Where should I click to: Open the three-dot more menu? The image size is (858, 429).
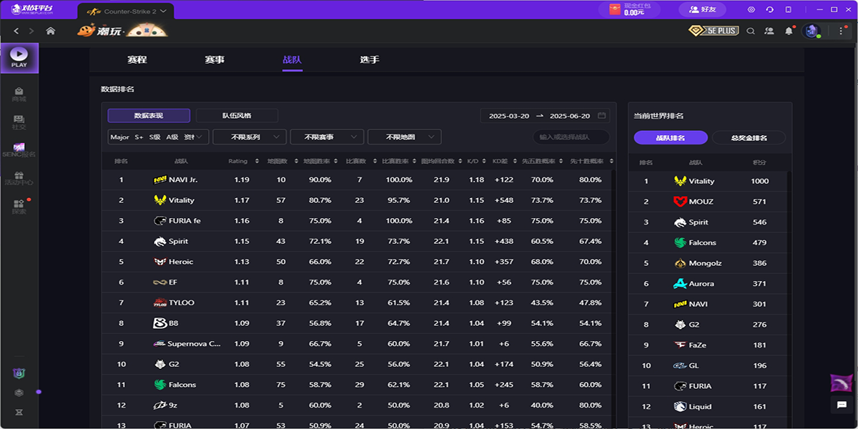click(x=841, y=31)
